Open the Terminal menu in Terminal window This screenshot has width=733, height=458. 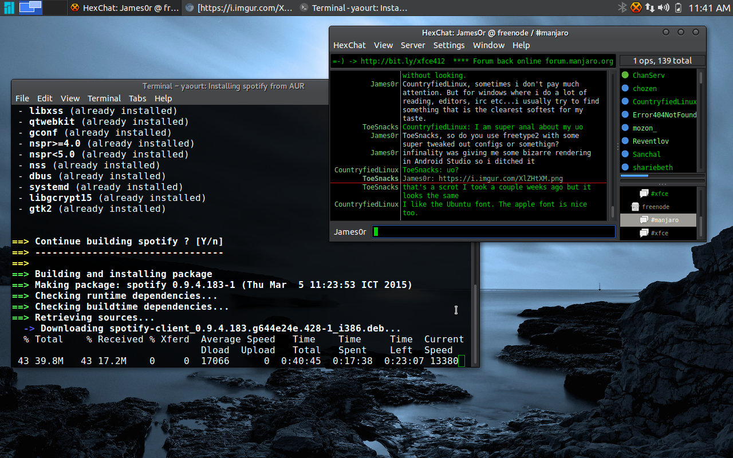[x=104, y=98]
